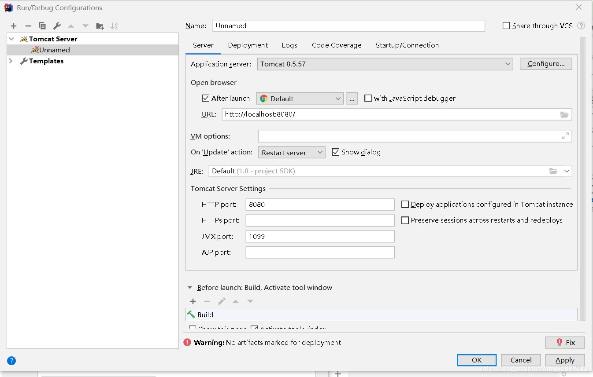Remove configuration with minus icon

click(28, 26)
